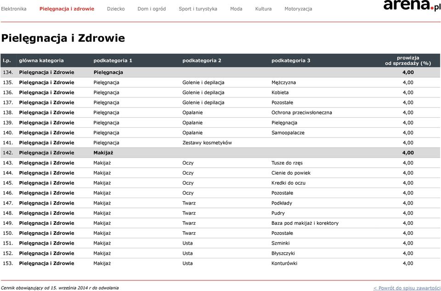Click the 4,00 commission in row 141
Viewport: 441px width, 291px height.
pyautogui.click(x=408, y=143)
